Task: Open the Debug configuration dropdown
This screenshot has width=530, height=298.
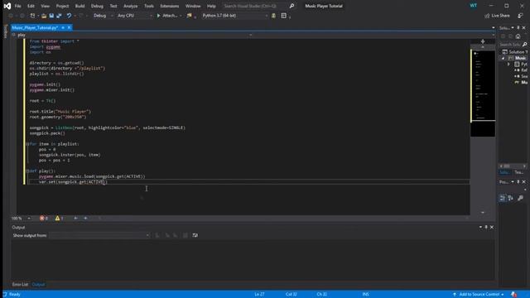Action: [x=103, y=16]
